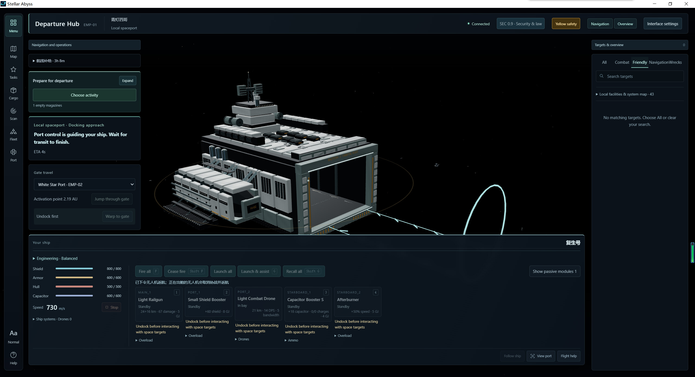Click the Flight help button
Viewport: 695px width, 377px height.
click(x=568, y=356)
